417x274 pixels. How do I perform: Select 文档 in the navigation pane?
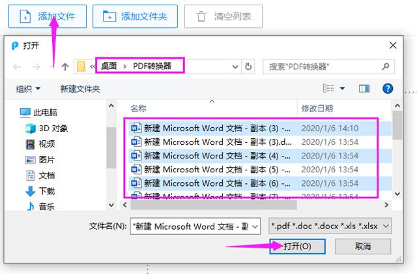(40, 175)
